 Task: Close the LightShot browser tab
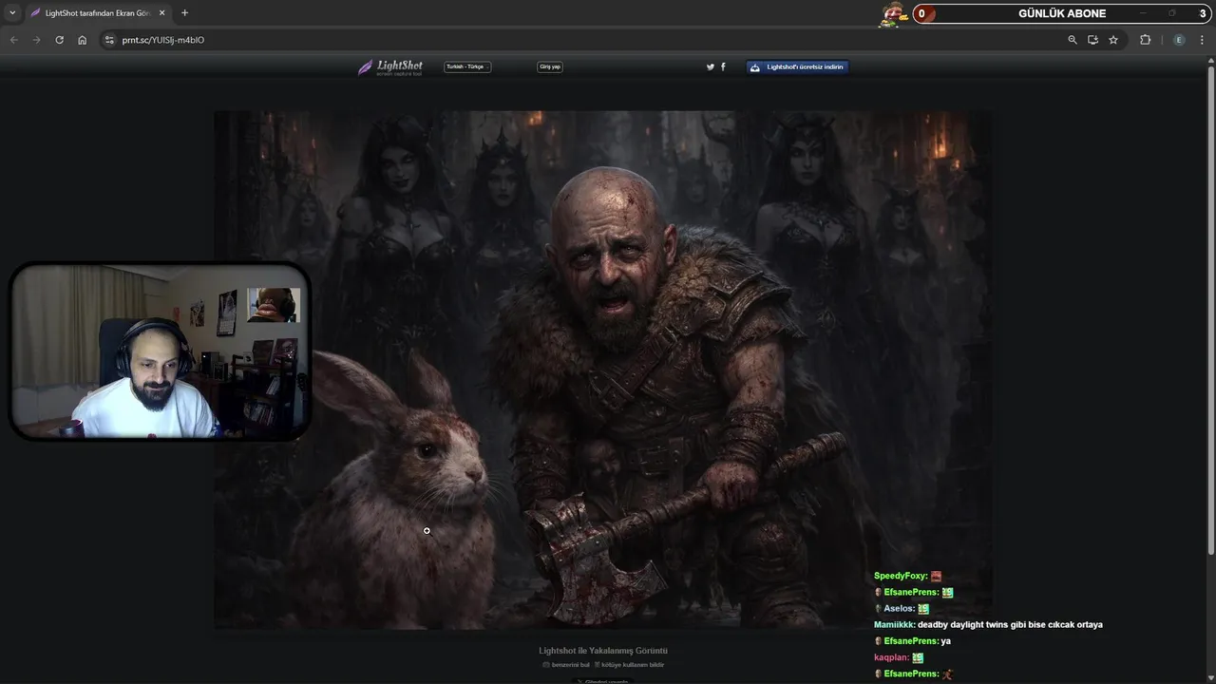pos(161,13)
